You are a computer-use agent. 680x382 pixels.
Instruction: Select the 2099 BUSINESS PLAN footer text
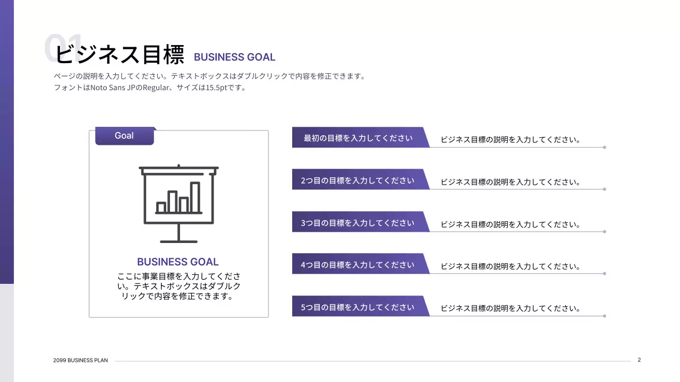(80, 360)
